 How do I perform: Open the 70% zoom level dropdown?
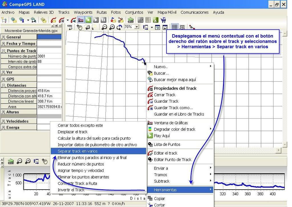coord(137,27)
